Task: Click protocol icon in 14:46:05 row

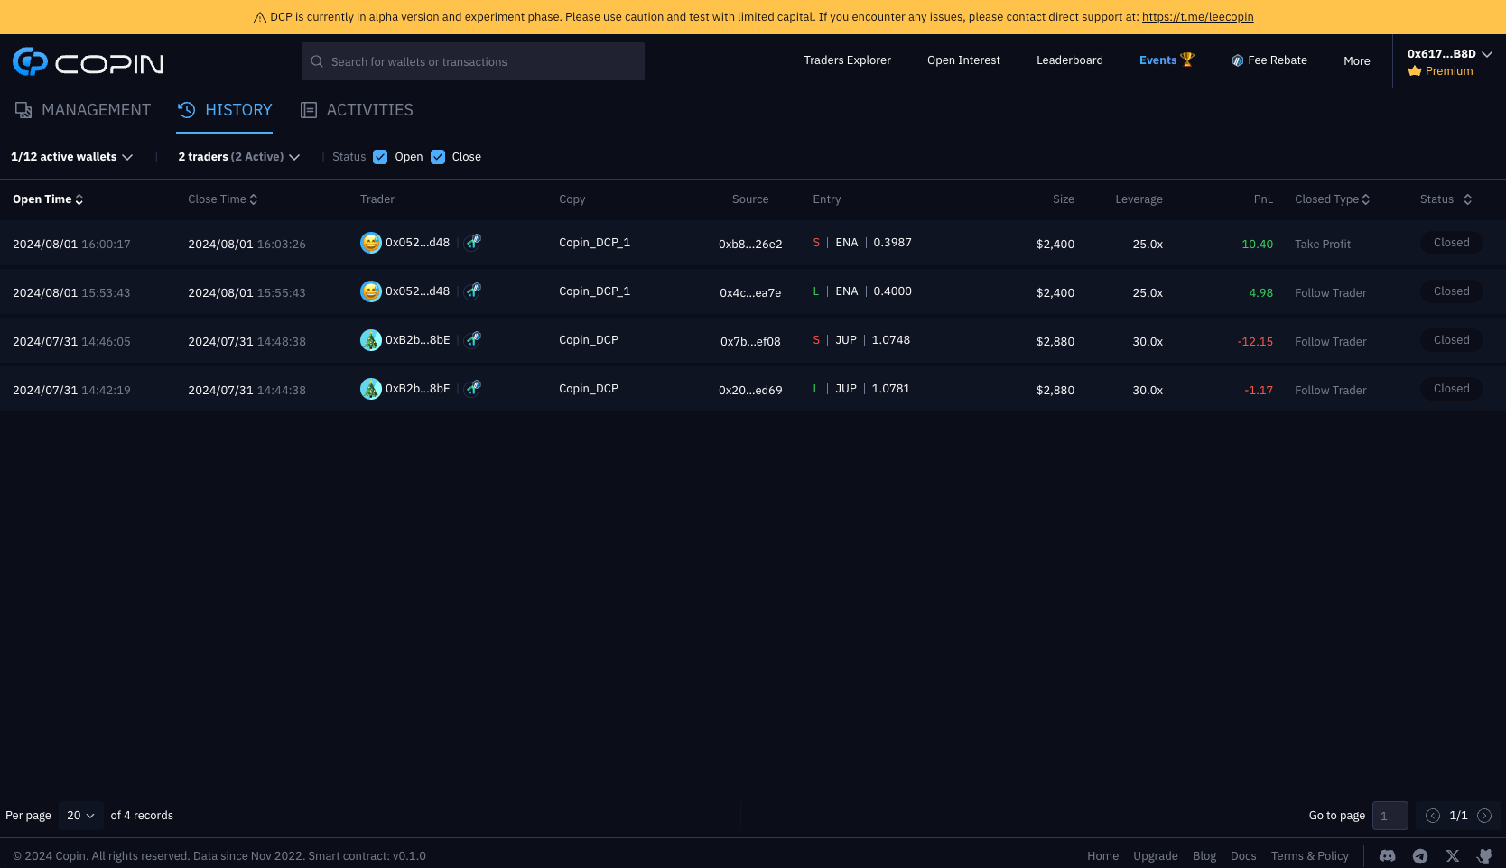Action: click(x=473, y=339)
